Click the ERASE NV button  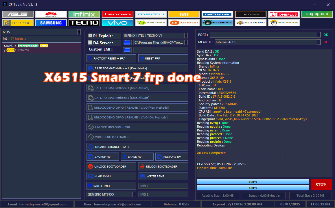point(137,157)
